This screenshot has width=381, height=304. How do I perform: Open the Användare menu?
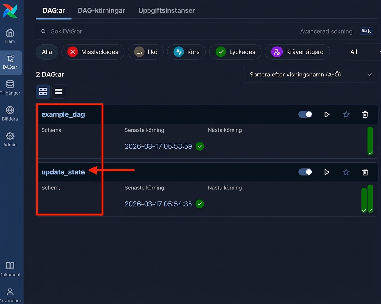point(10,295)
